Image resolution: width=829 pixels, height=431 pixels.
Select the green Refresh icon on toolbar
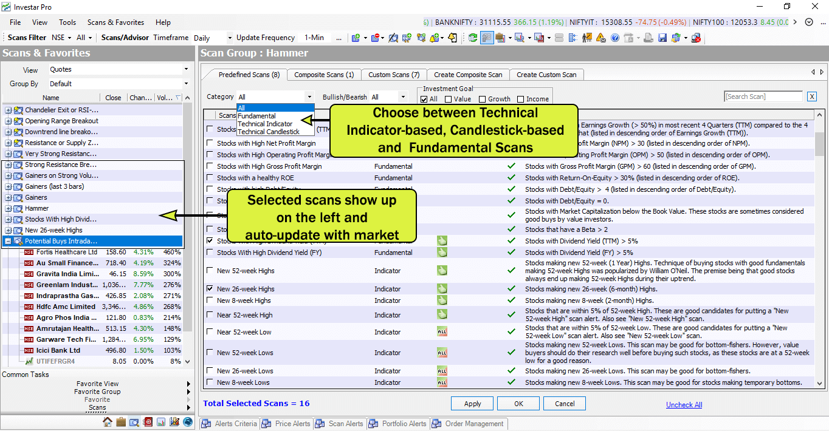473,38
